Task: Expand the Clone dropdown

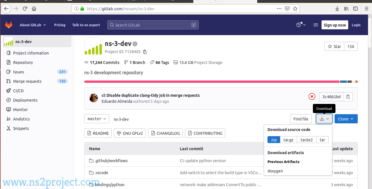Action: 346,119
